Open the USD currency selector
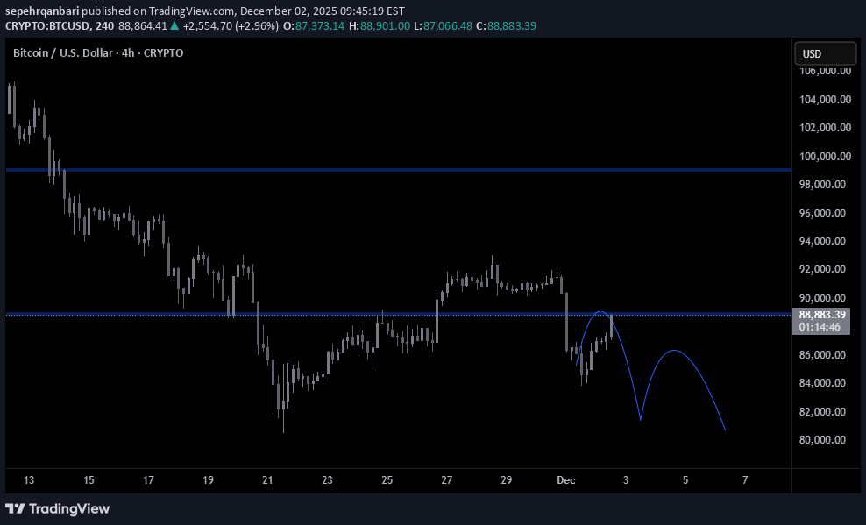This screenshot has width=866, height=525. tap(825, 54)
